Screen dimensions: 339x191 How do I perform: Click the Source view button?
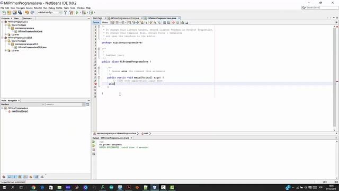tap(96, 22)
